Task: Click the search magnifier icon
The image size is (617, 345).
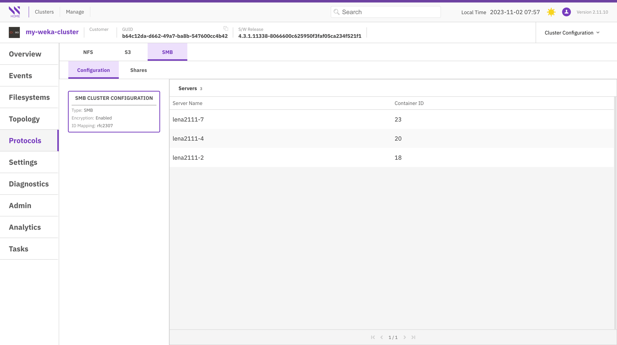Action: click(x=337, y=12)
